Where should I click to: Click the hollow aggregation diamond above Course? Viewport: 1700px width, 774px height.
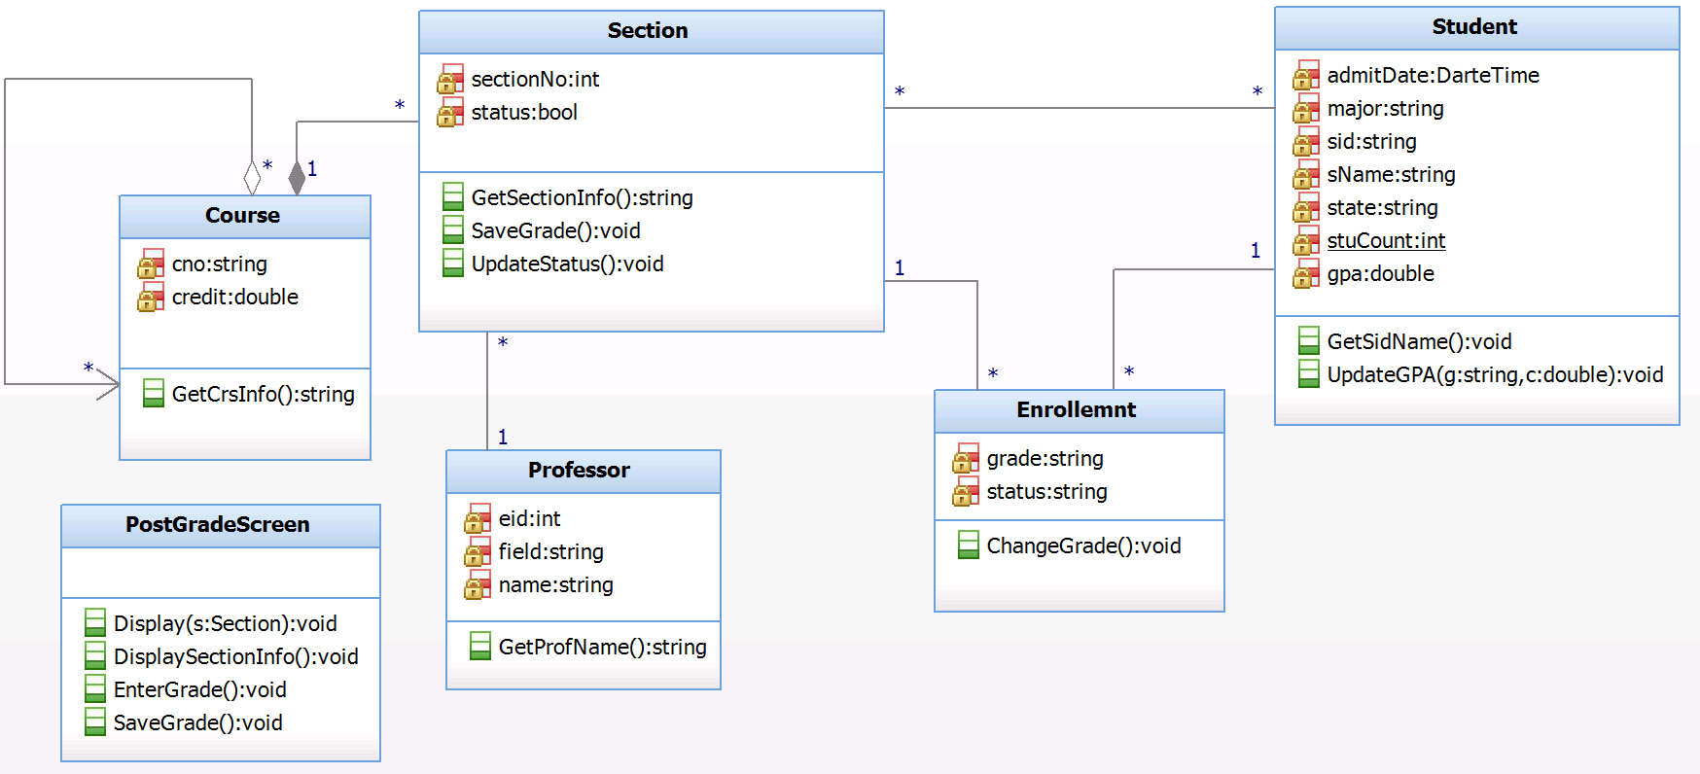(x=253, y=178)
